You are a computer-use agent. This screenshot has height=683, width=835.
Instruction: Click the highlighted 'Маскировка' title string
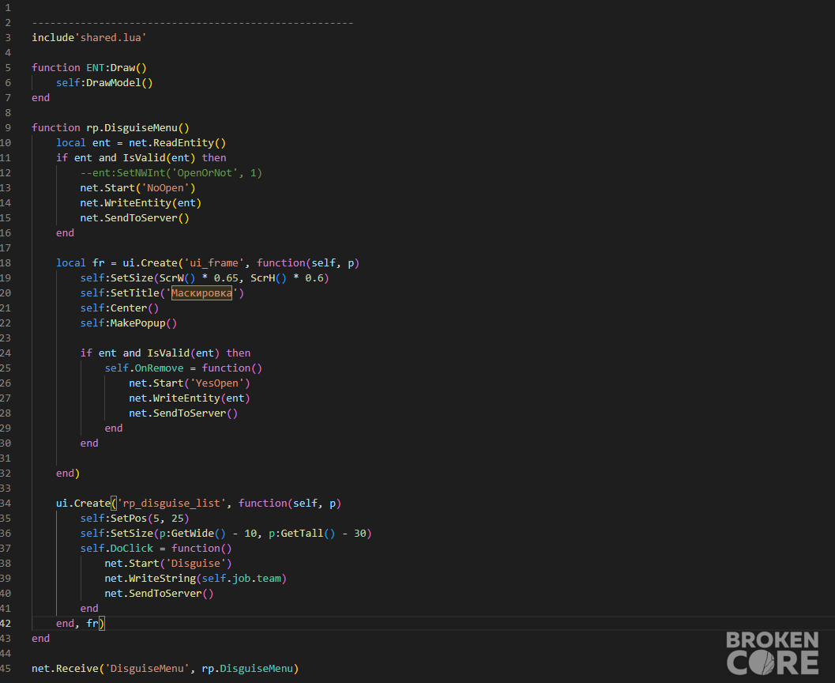[201, 293]
